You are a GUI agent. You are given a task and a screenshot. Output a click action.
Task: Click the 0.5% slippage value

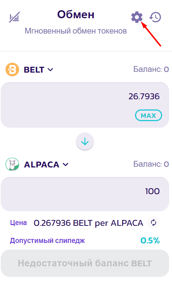150,240
